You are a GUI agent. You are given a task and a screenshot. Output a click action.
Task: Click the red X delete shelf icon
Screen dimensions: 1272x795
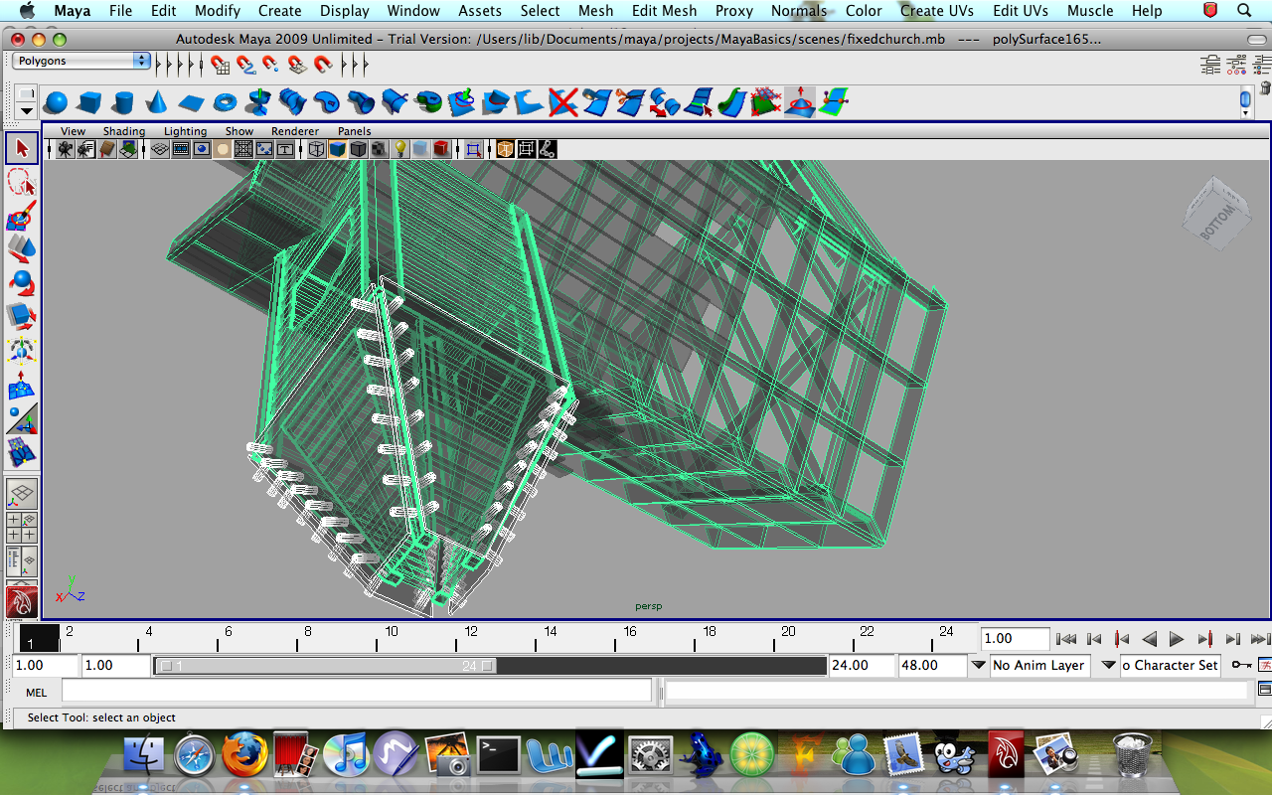[x=563, y=102]
